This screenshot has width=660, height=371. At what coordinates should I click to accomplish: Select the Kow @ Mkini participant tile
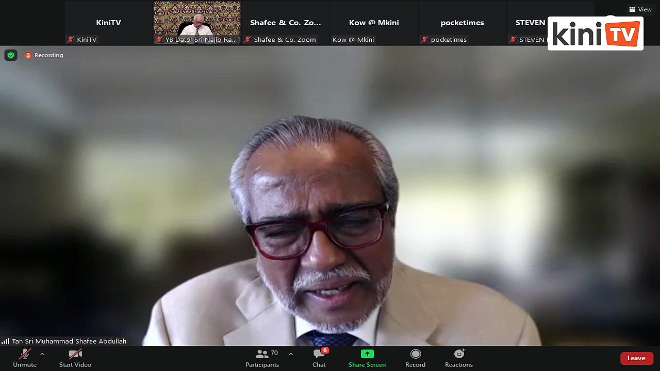374,23
